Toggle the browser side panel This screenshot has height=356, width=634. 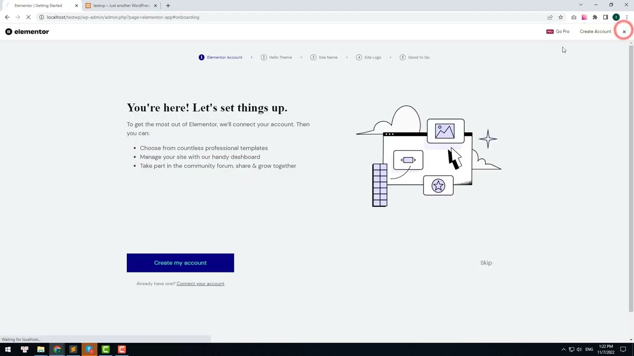tap(605, 17)
